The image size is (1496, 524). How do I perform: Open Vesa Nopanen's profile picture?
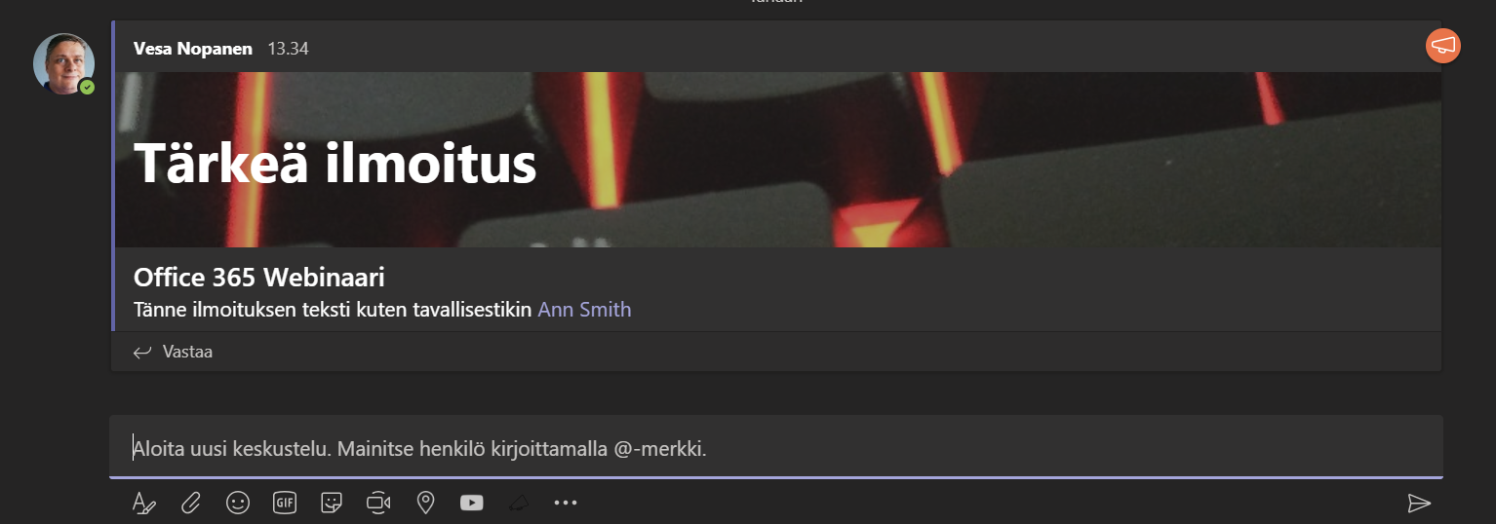coord(63,63)
